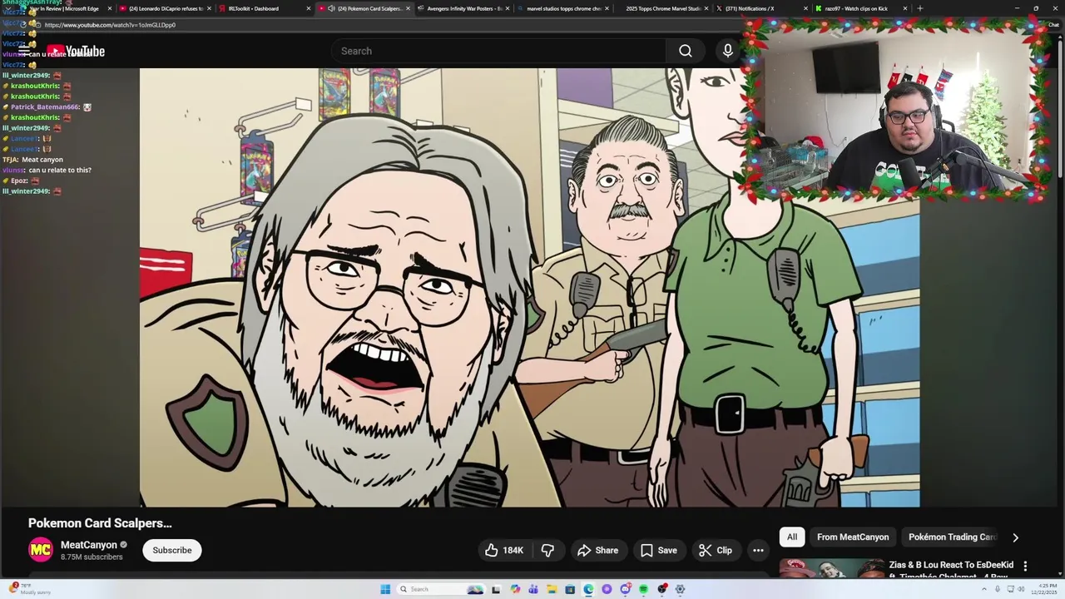Close the IRLToolkit Dashboard tab
The width and height of the screenshot is (1065, 599).
pos(309,8)
